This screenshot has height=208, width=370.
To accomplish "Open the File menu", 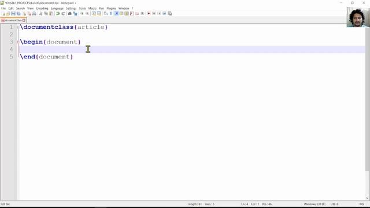I will pos(3,8).
